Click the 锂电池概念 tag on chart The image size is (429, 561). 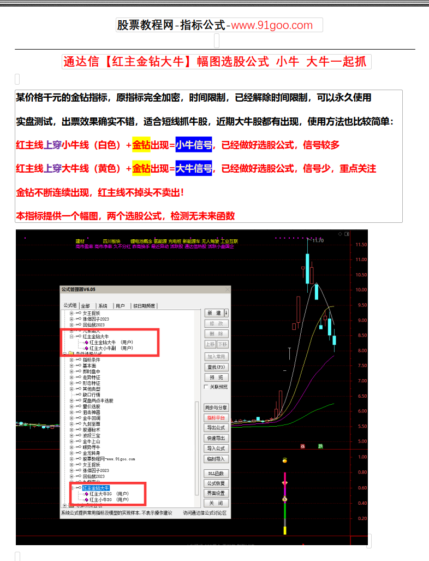point(141,241)
